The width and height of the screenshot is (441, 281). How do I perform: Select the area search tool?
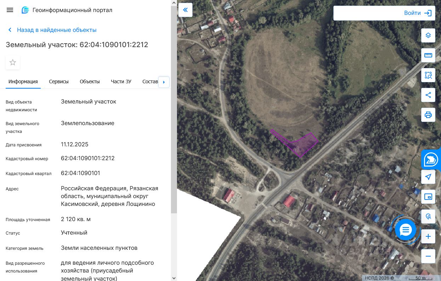point(428,75)
